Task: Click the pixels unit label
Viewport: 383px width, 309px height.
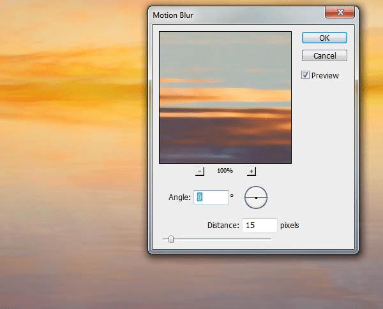Action: (289, 226)
